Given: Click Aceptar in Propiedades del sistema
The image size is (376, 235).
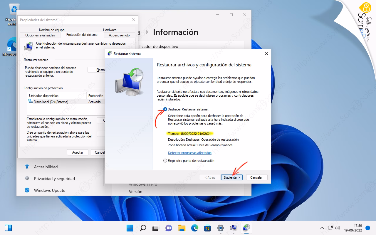Looking at the screenshot, I should click(78, 152).
